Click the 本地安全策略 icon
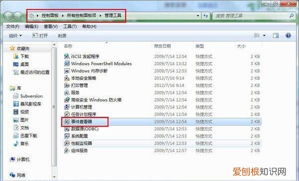 (x=67, y=78)
